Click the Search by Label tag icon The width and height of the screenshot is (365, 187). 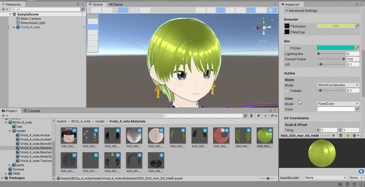coord(259,116)
